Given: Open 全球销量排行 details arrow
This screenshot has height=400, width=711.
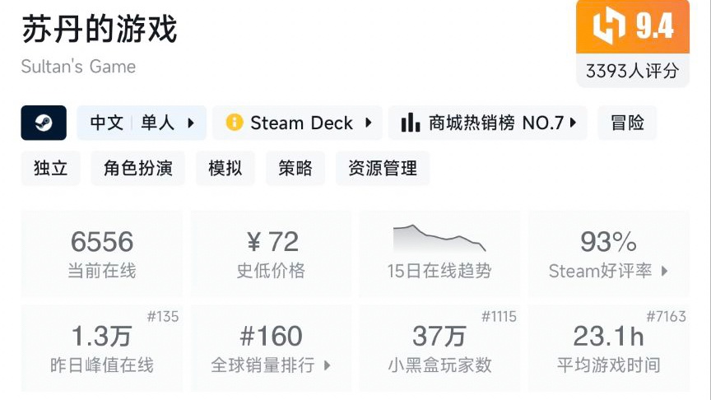Looking at the screenshot, I should (328, 365).
